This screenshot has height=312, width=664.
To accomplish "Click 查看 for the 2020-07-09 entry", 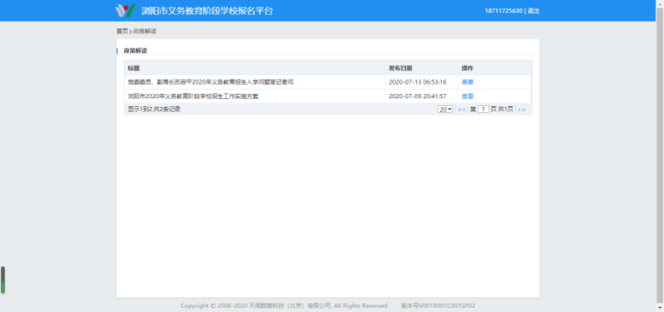I will tap(467, 97).
